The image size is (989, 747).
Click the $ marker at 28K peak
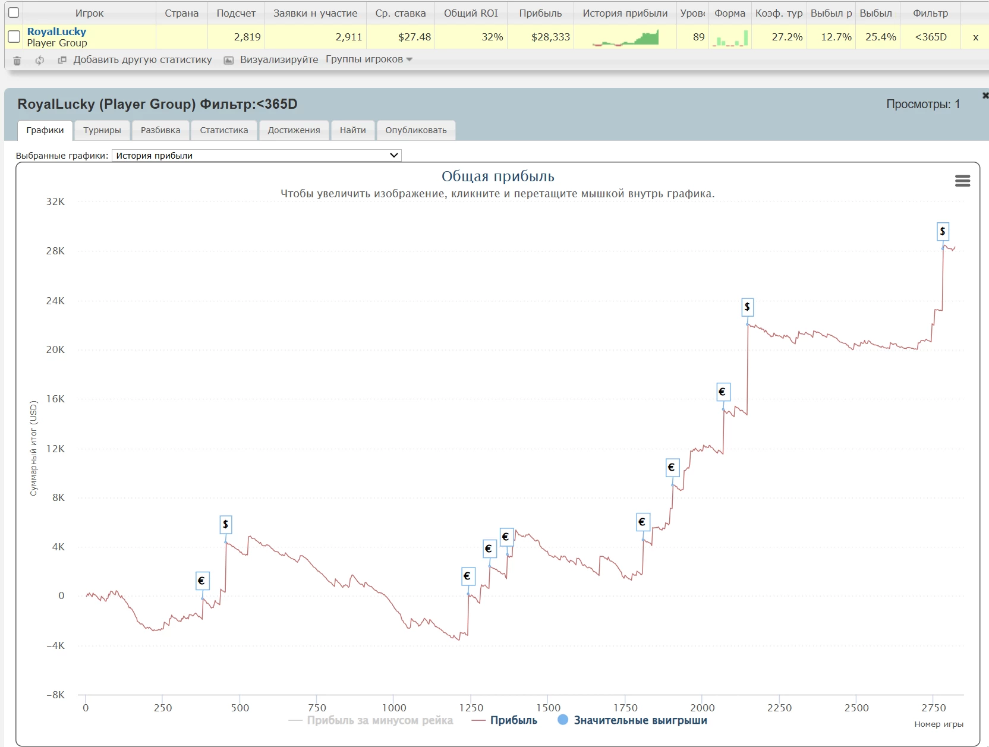pyautogui.click(x=943, y=231)
